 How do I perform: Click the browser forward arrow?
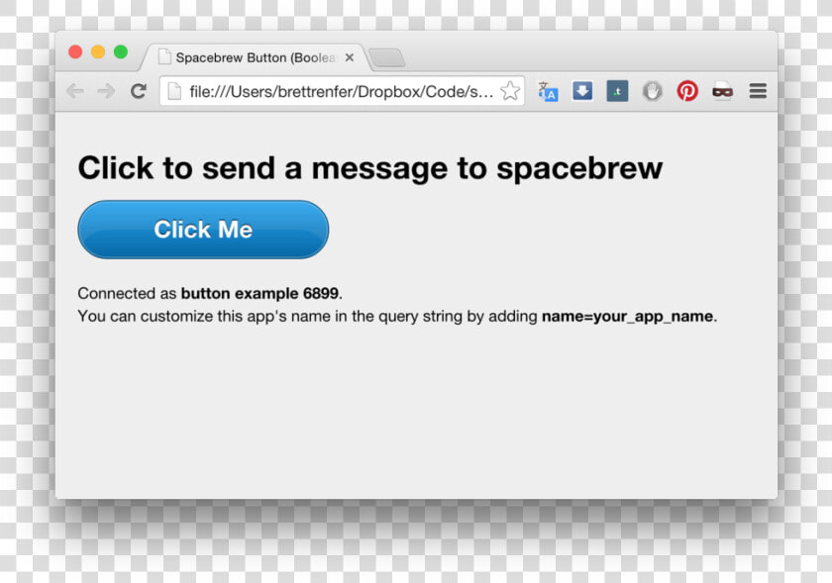coord(106,91)
